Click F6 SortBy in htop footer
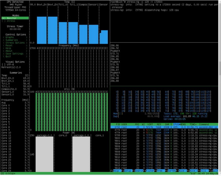This screenshot has width=221, height=176. tap(171, 170)
